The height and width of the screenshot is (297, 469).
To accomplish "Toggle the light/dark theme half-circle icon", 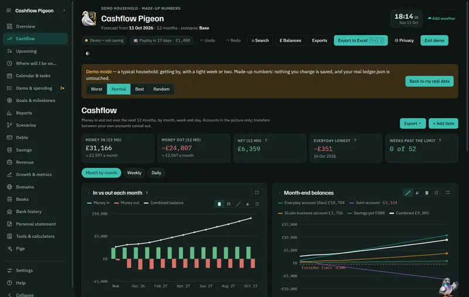I will click(87, 53).
